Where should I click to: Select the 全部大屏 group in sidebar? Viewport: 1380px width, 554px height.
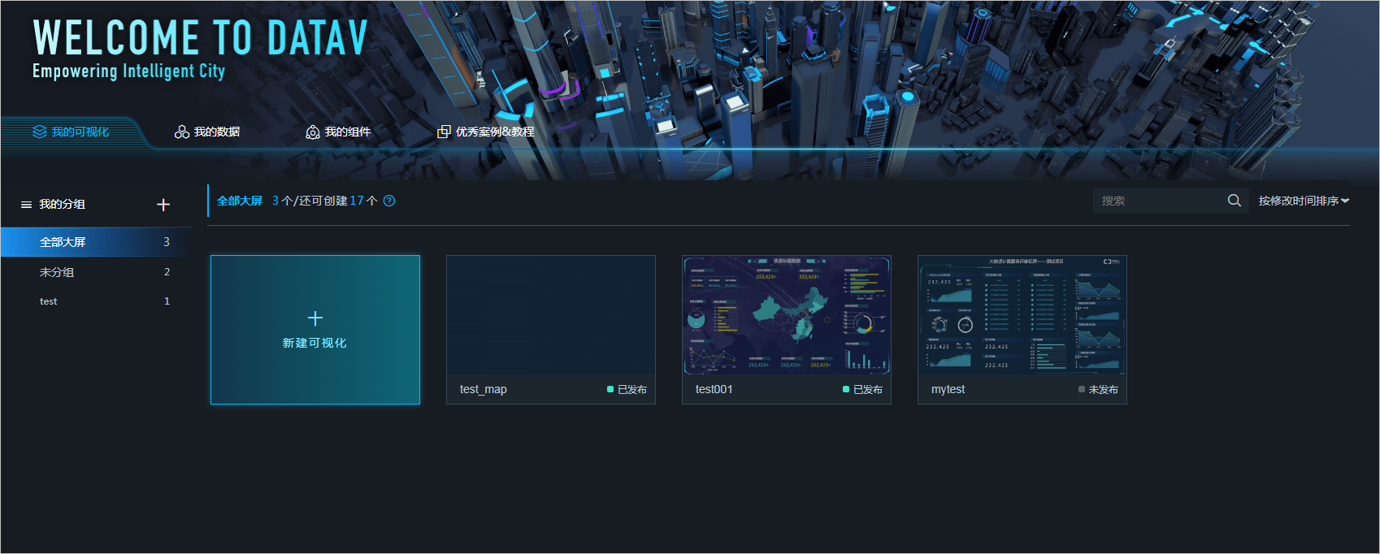[98, 242]
